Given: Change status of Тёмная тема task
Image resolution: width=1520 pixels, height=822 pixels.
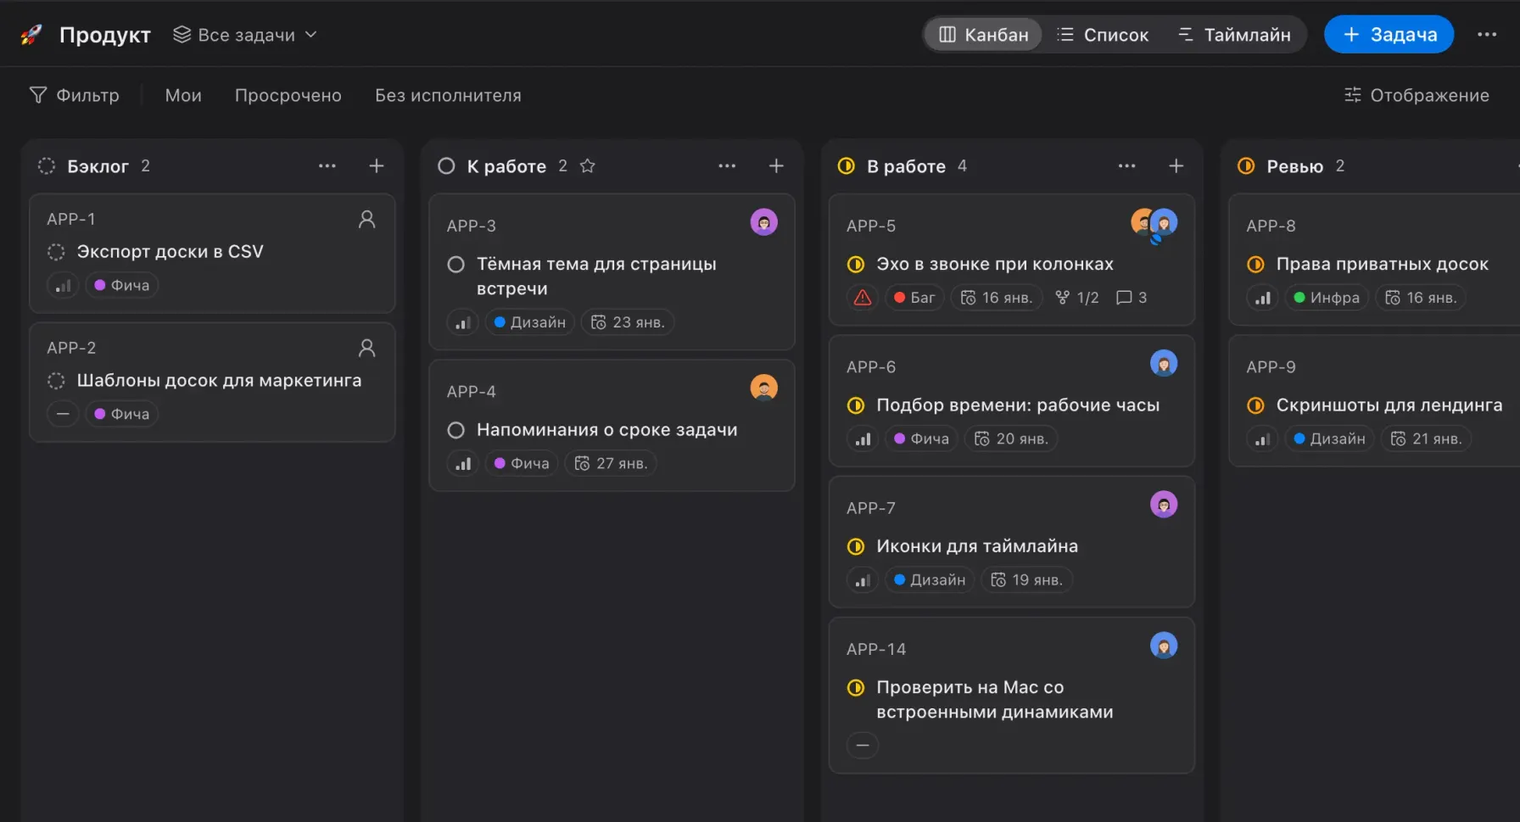Looking at the screenshot, I should [x=455, y=265].
